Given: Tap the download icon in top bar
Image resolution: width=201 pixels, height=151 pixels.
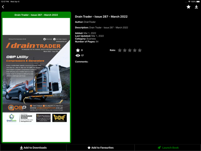Looking at the screenshot, I should pyautogui.click(x=196, y=7).
